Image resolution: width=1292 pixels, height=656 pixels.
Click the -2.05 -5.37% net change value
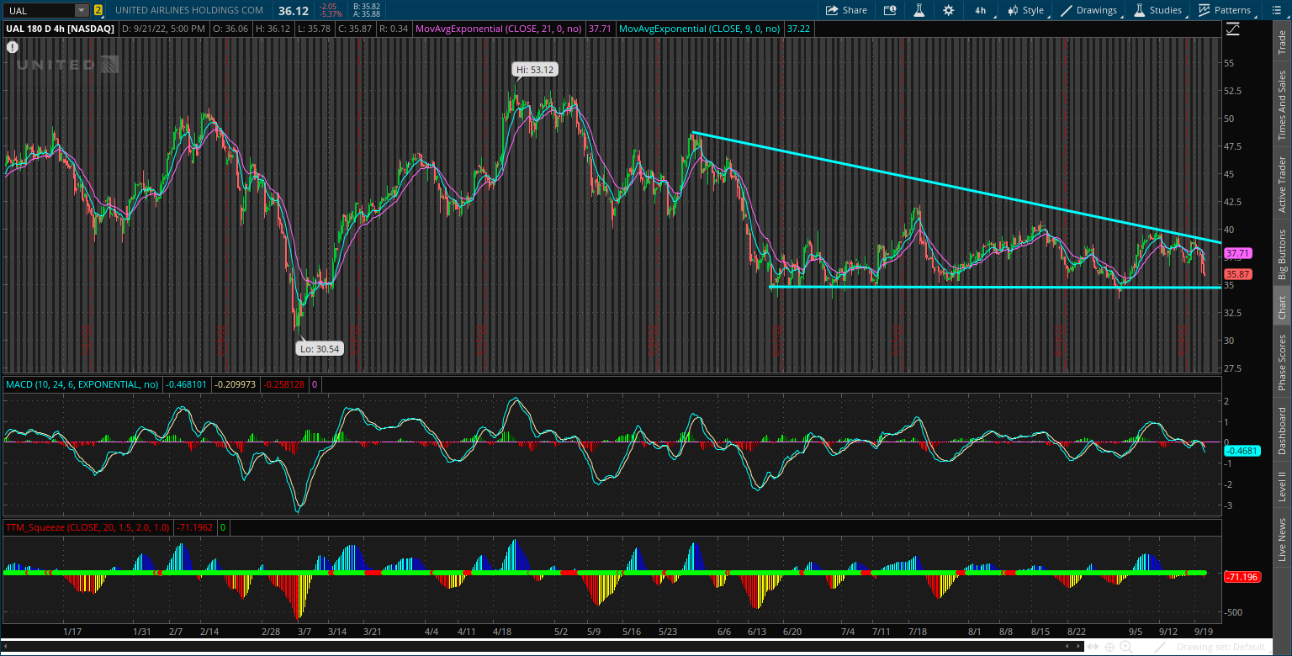331,10
